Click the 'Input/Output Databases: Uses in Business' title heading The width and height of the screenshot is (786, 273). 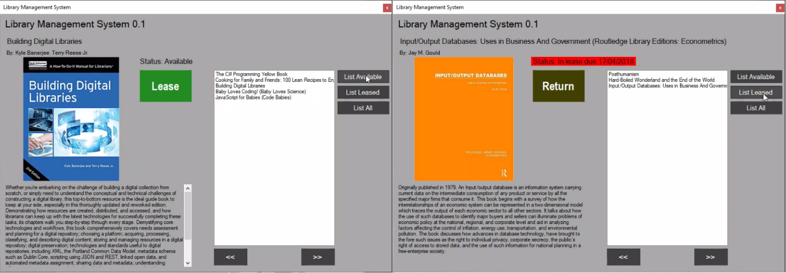pyautogui.click(x=563, y=42)
